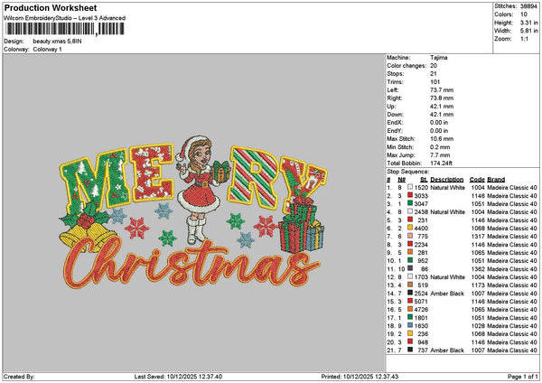Click the barcode under the worksheet title
Image resolution: width=542 pixels, height=383 pixels.
coord(64,29)
